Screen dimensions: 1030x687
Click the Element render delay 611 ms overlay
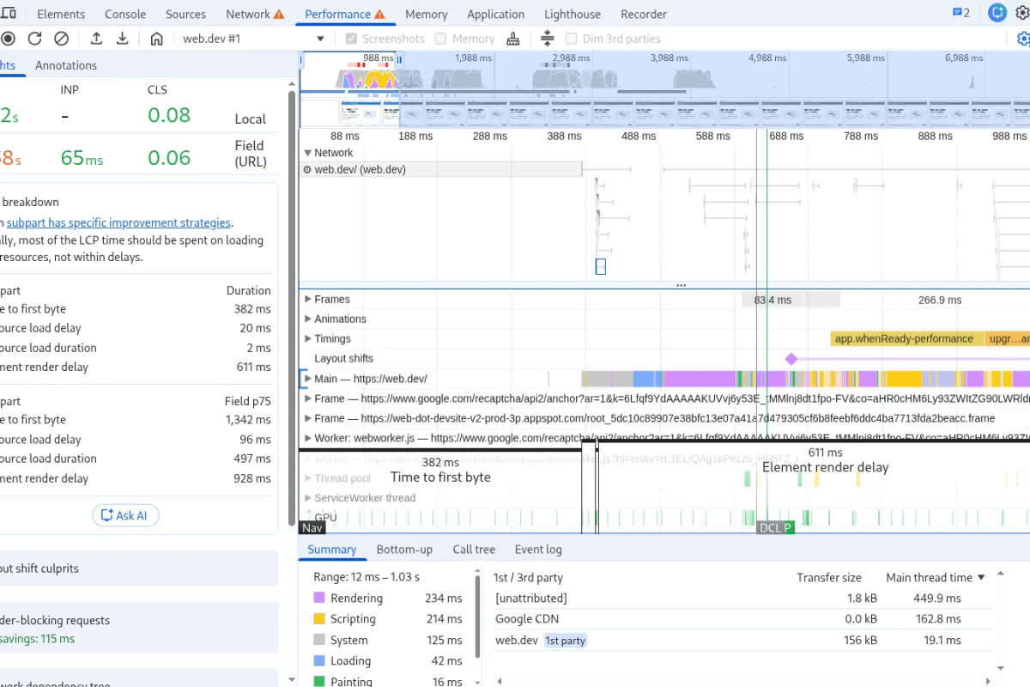point(825,460)
